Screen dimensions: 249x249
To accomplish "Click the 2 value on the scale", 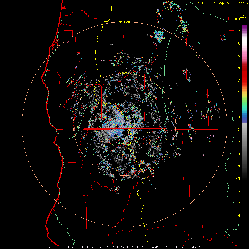I will point(239,93).
